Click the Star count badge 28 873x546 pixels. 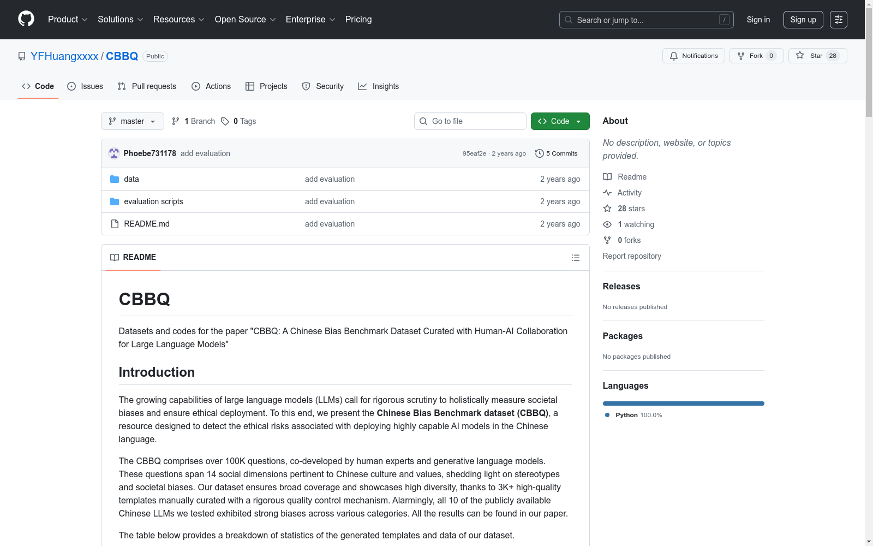click(x=833, y=56)
